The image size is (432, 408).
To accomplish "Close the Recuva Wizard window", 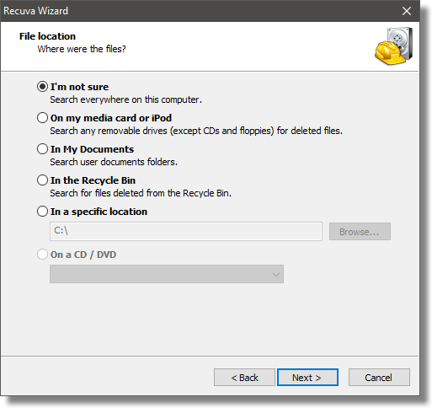I will [x=407, y=11].
